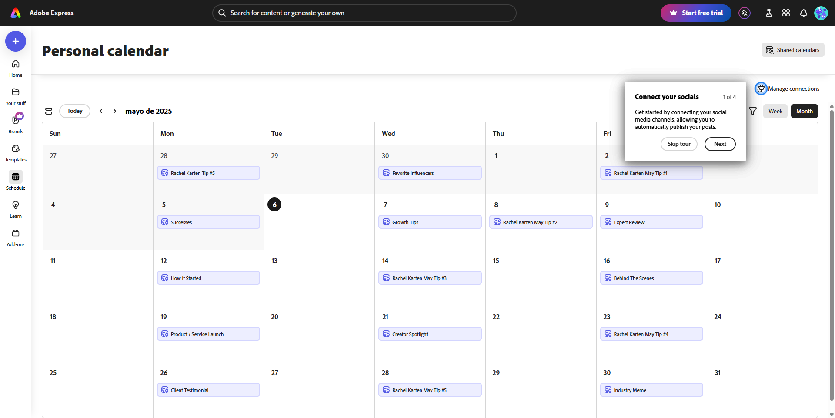Open Shared calendars
This screenshot has width=835, height=418.
point(792,50)
